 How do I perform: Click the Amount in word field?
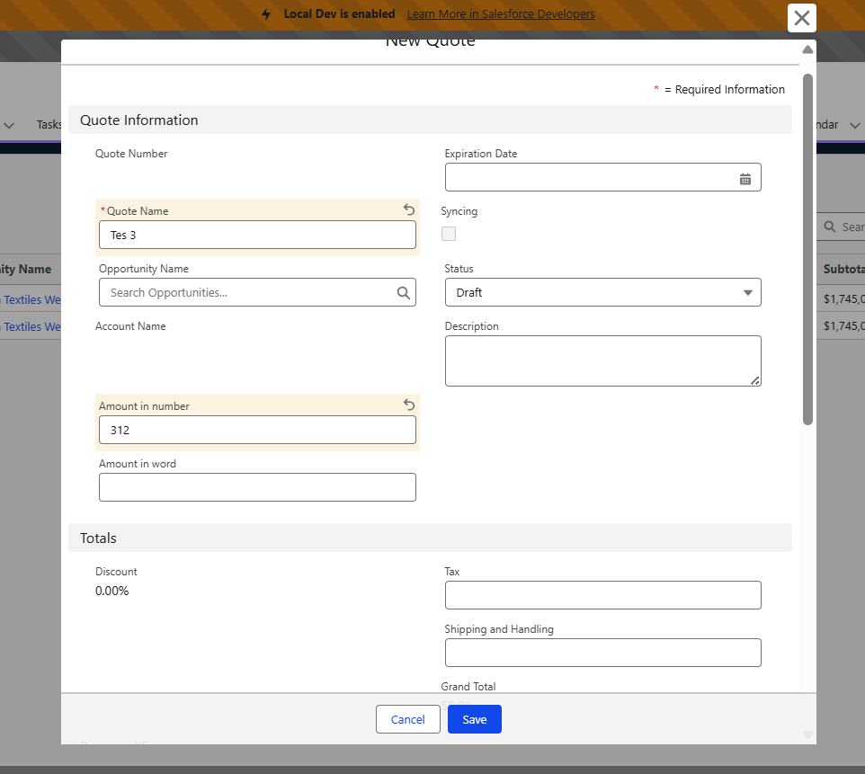[257, 487]
